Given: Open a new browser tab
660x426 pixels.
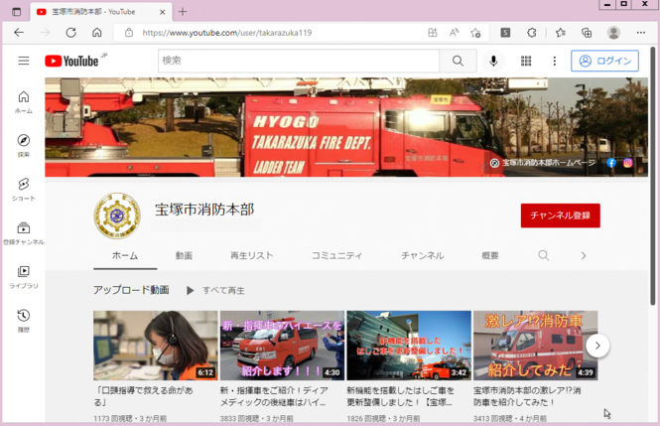Looking at the screenshot, I should coord(183,12).
